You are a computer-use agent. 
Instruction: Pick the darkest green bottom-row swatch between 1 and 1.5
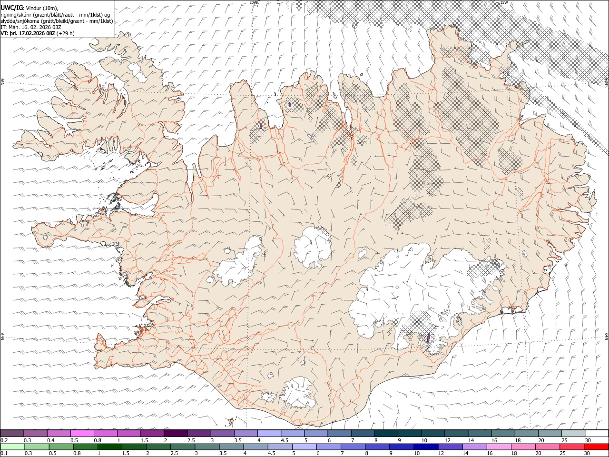coord(109,447)
